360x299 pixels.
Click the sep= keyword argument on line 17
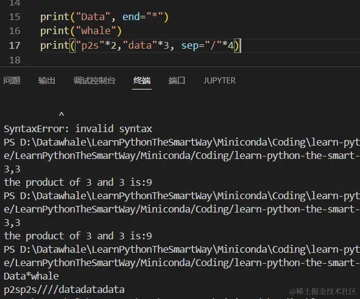coord(192,46)
